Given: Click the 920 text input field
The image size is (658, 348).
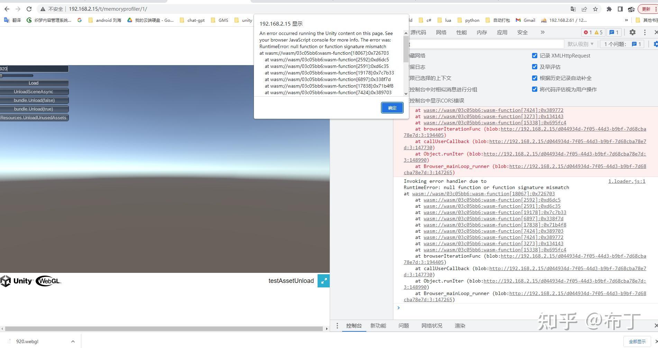Looking at the screenshot, I should click(34, 69).
